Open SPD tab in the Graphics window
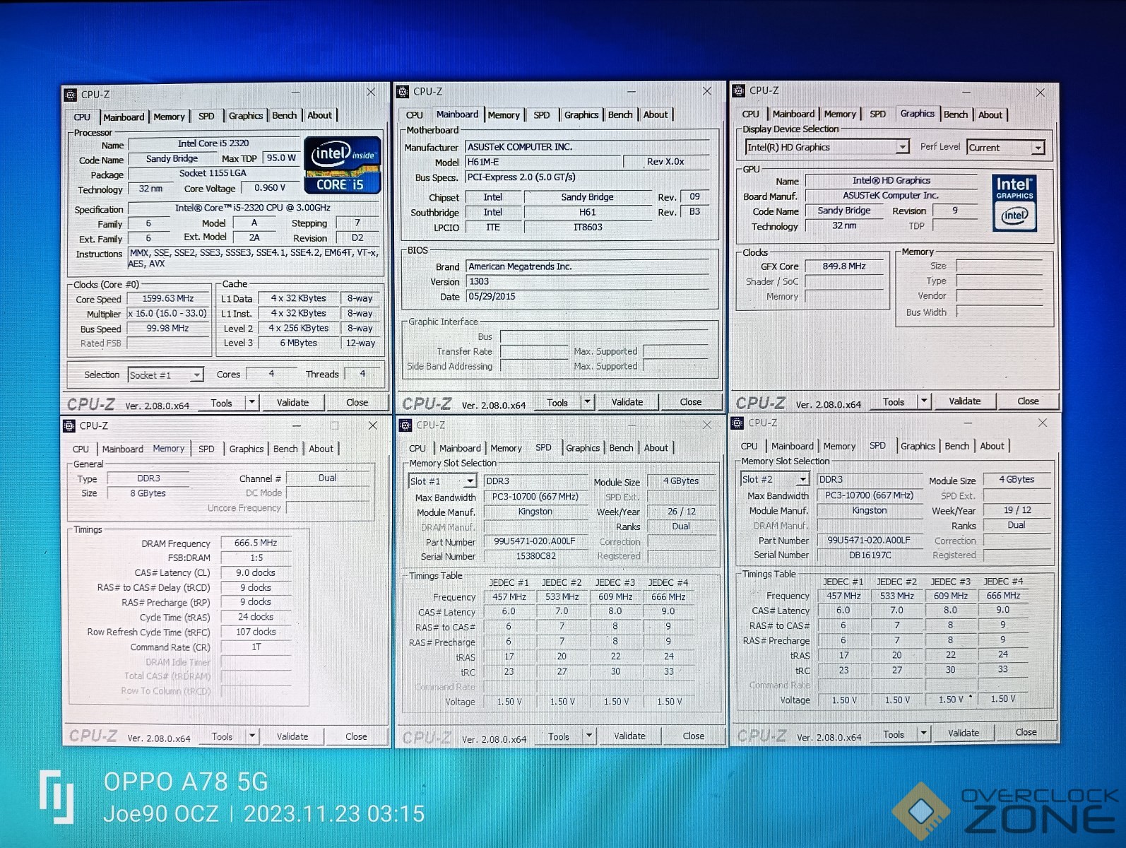 pos(877,114)
